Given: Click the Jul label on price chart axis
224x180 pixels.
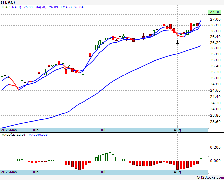Looking at the screenshot, I should (x=103, y=130).
